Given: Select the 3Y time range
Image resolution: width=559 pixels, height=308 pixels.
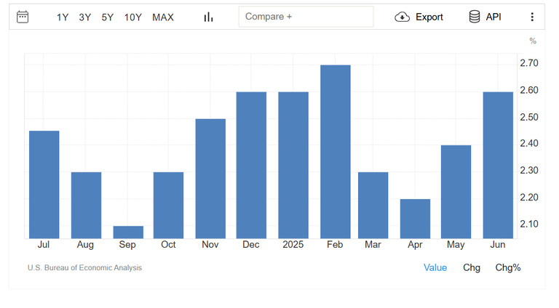Looking at the screenshot, I should point(85,17).
